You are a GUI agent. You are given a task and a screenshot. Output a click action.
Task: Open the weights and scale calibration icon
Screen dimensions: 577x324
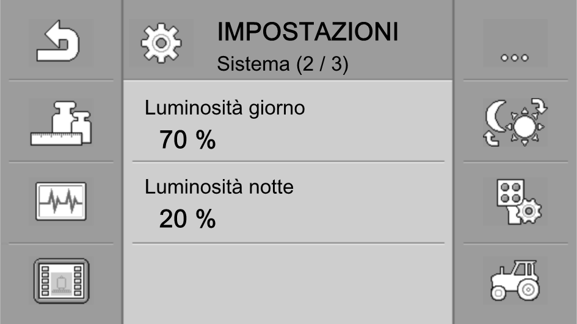tap(60, 124)
